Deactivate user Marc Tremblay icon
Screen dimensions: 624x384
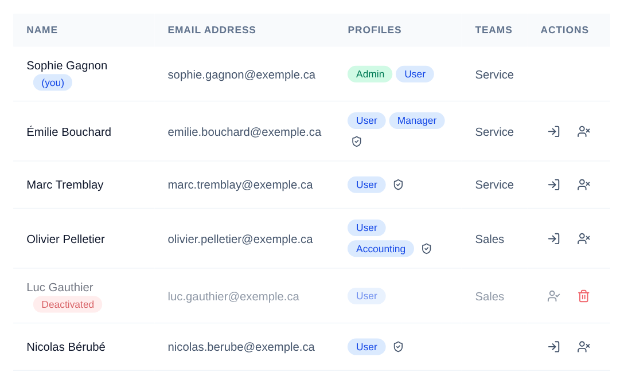(583, 185)
